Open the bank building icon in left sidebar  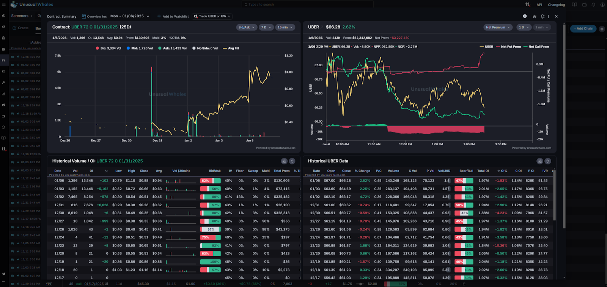pos(3,38)
